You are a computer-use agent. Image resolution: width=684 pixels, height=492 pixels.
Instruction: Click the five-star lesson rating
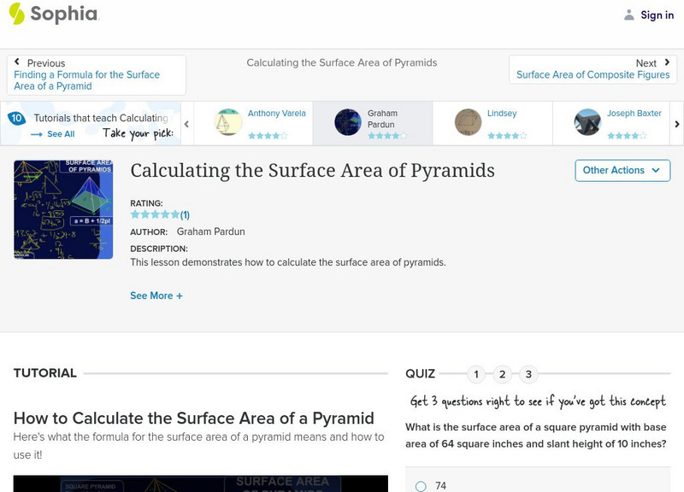[x=155, y=214]
